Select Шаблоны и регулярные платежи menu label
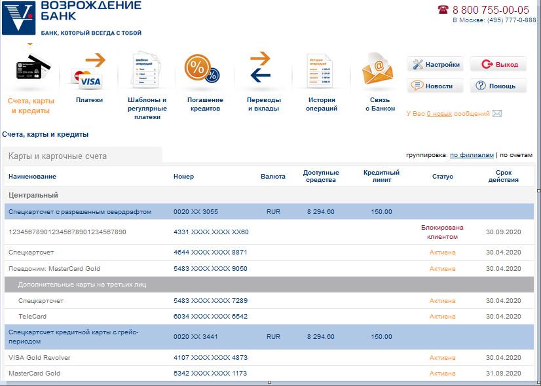The width and height of the screenshot is (541, 386). 147,108
